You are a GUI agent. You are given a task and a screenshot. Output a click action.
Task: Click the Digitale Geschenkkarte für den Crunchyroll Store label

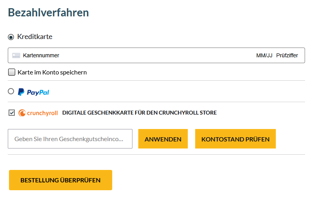[139, 113]
